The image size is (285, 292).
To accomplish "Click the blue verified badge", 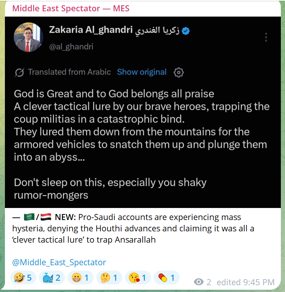I will 186,31.
